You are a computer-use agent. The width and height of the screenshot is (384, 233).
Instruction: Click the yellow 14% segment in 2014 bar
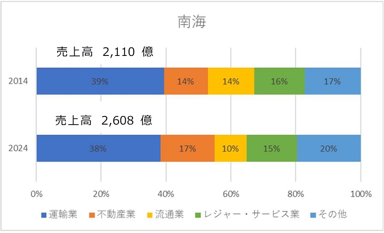[x=231, y=81]
